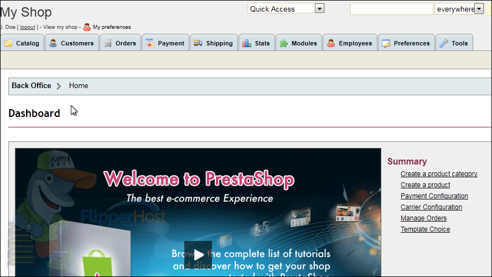Click the Payment credit card icon
Screen dimensions: 492x277
(150, 43)
